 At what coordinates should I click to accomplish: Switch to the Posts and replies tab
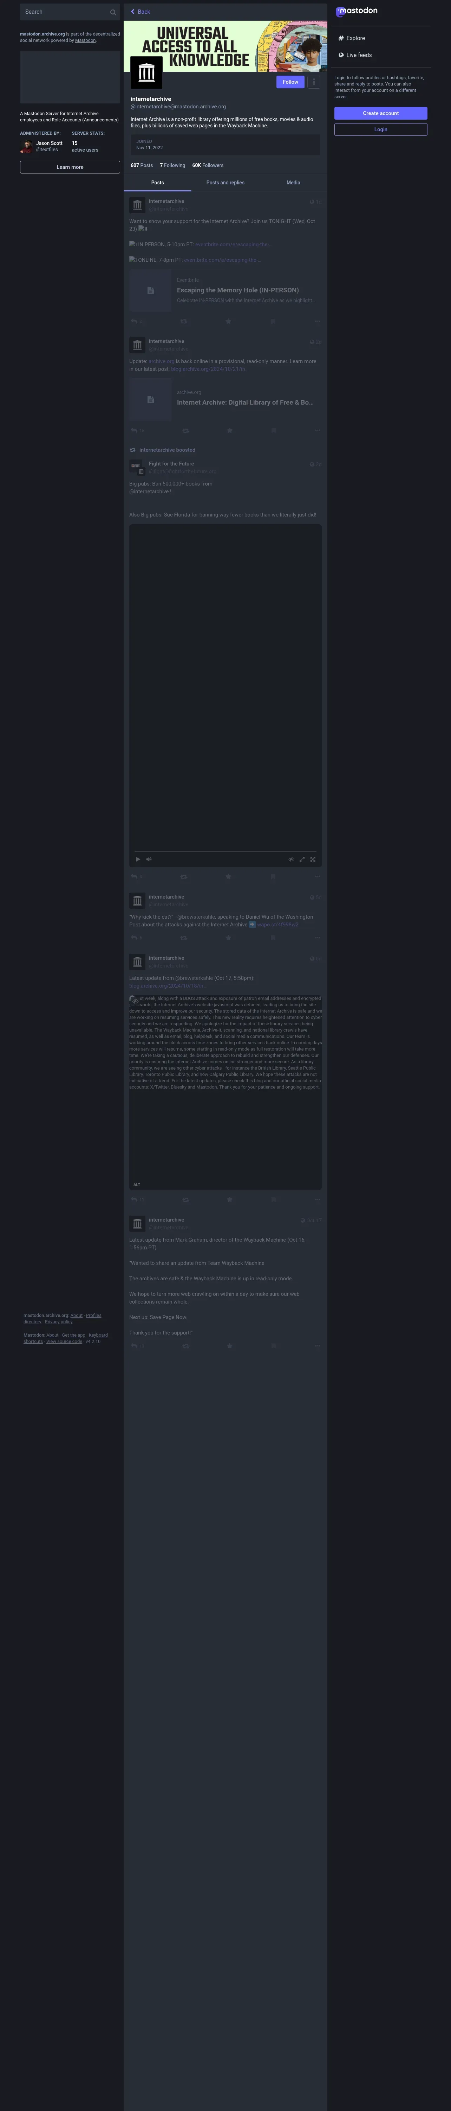(225, 183)
